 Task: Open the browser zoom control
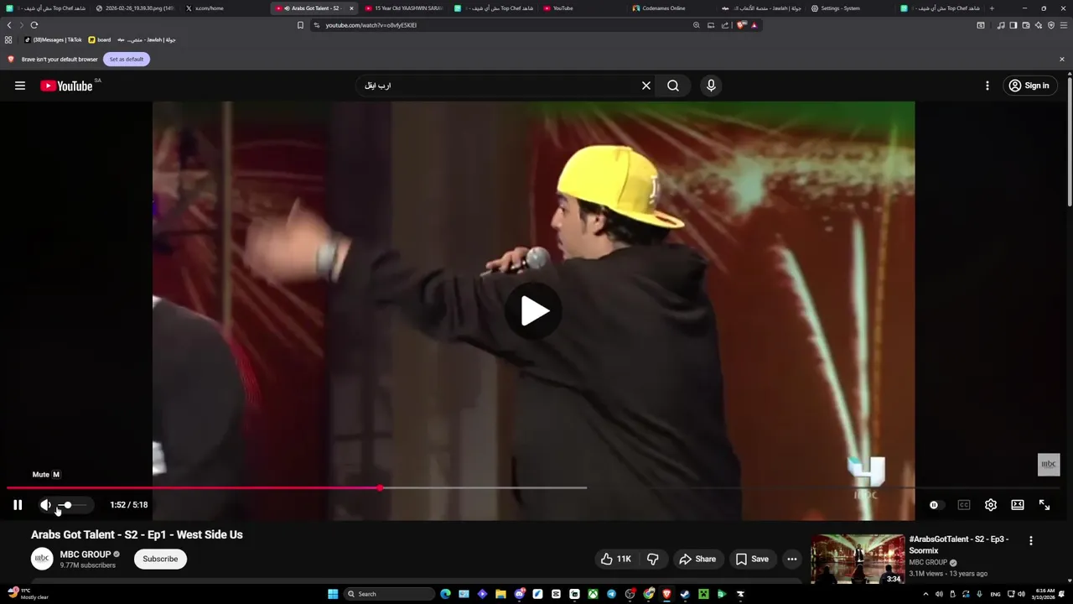[x=696, y=25]
